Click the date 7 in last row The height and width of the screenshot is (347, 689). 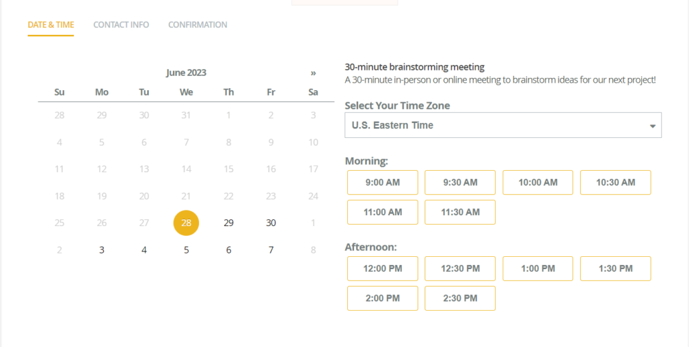tap(270, 250)
